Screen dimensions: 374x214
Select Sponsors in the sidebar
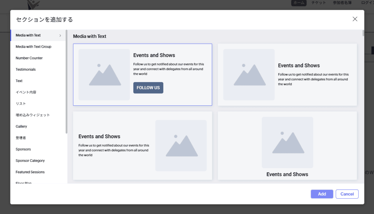pos(38,149)
